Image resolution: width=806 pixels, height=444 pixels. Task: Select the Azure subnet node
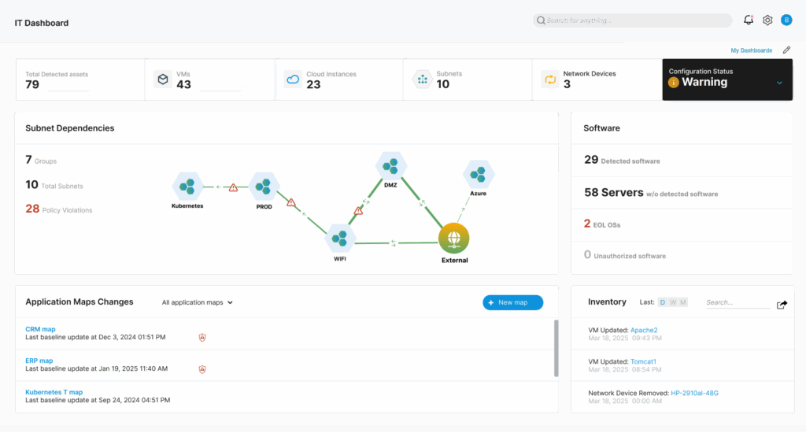coord(478,175)
